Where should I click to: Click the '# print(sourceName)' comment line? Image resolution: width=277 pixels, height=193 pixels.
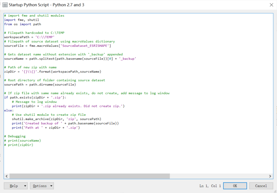point(23,141)
